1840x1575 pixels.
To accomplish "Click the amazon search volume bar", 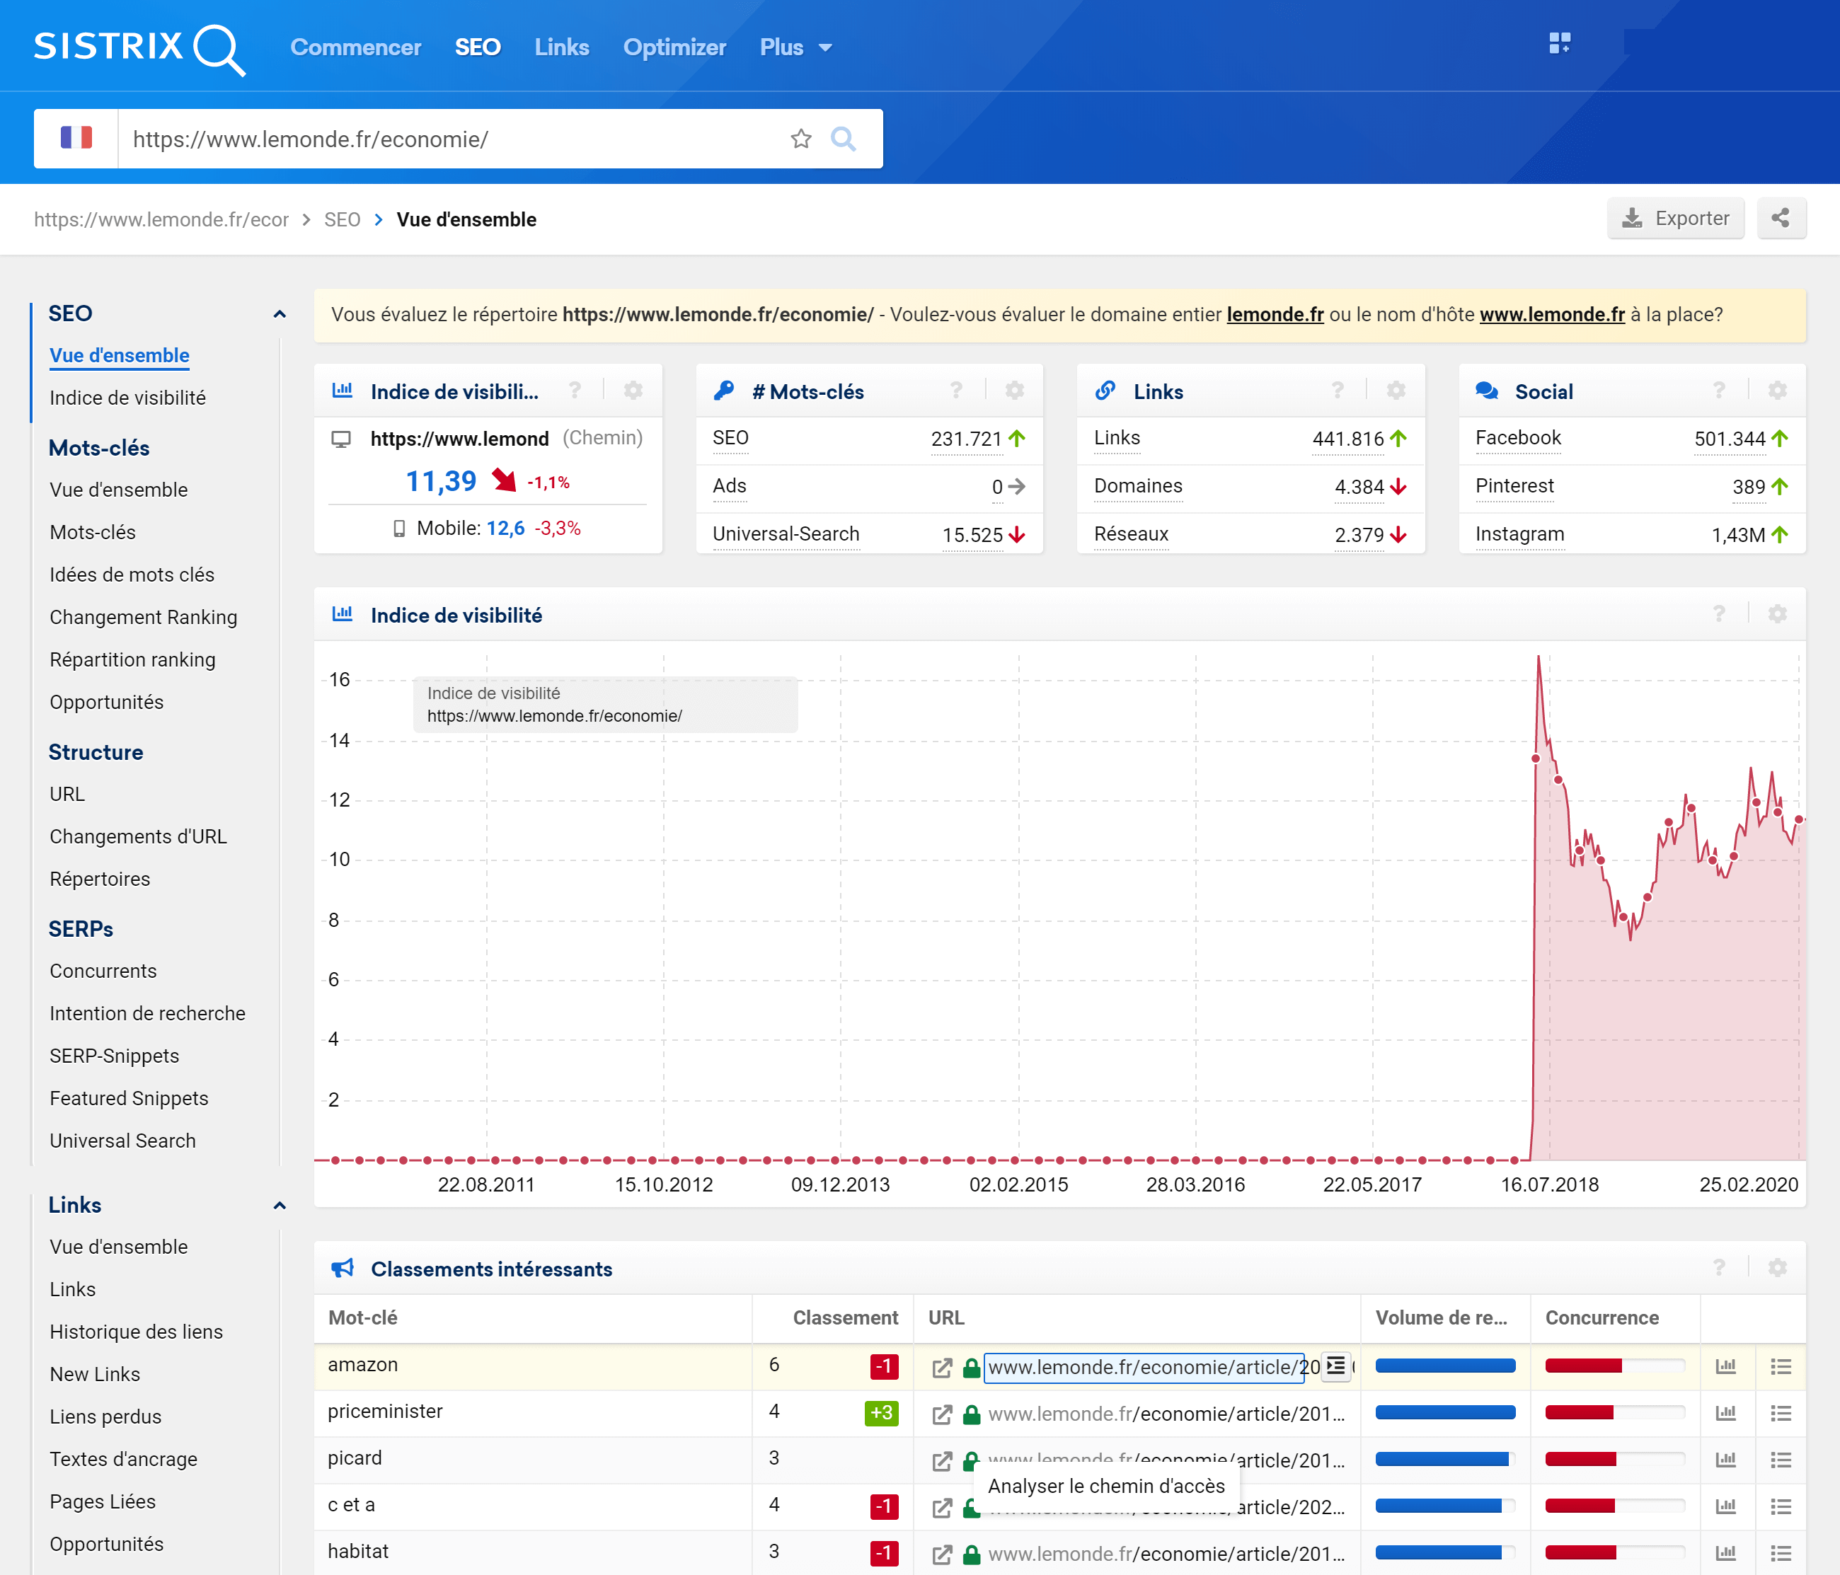I will pyautogui.click(x=1445, y=1366).
